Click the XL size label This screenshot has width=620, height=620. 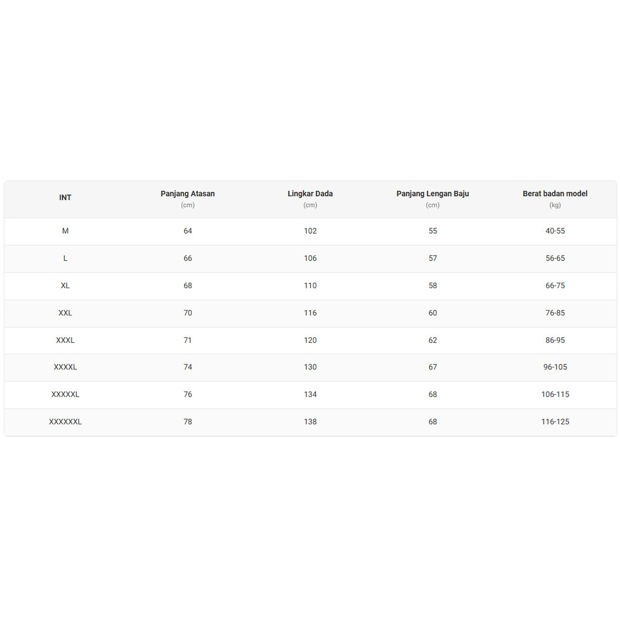pyautogui.click(x=65, y=286)
